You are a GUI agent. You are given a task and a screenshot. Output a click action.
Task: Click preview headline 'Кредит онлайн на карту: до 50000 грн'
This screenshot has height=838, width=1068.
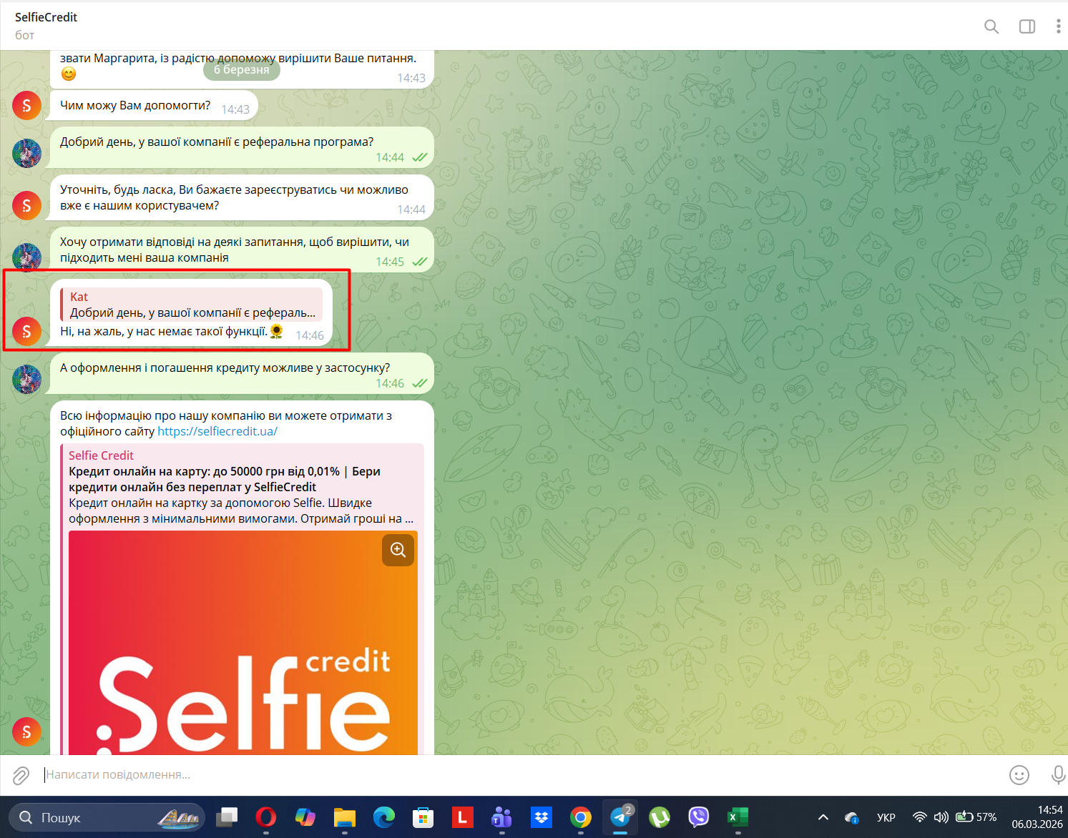click(225, 479)
